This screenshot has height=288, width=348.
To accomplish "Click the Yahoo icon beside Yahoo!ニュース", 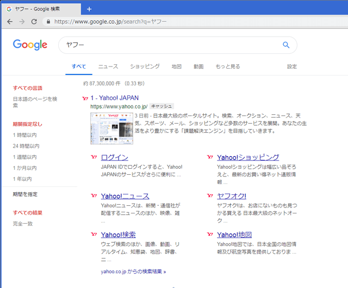I will pos(94,195).
